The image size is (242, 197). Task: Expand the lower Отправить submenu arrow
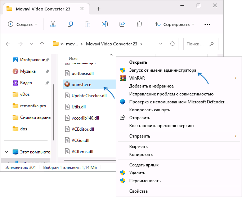point(236,136)
